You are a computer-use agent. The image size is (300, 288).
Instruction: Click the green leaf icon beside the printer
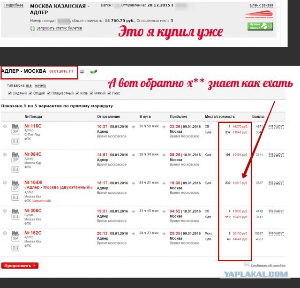(94, 71)
